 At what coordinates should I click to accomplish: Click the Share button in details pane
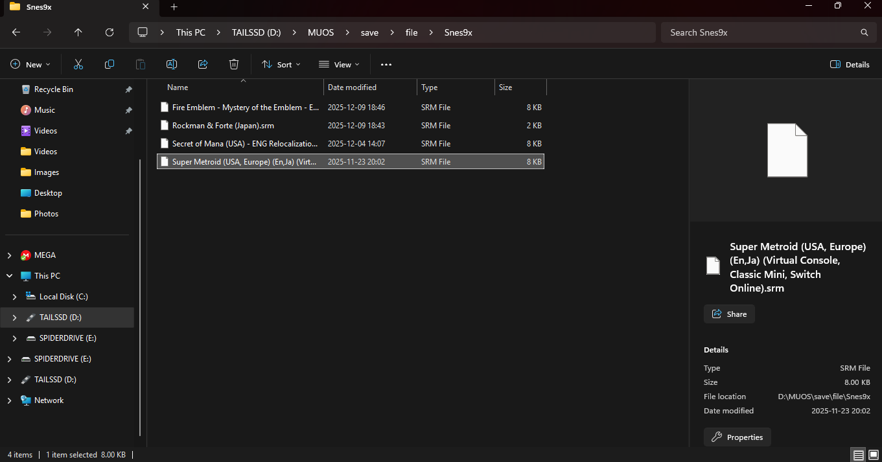tap(729, 314)
